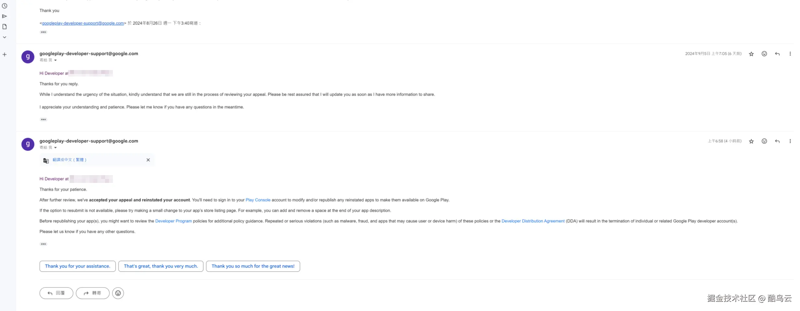Click the 2024年9月5日 timestamp
This screenshot has width=800, height=311.
tap(713, 54)
